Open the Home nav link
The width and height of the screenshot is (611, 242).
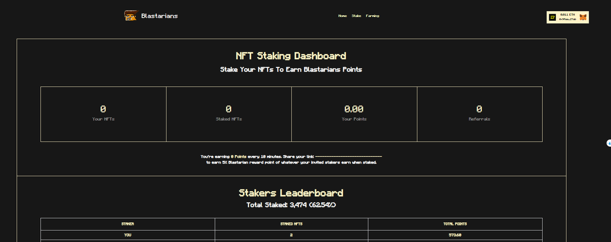[x=343, y=16]
